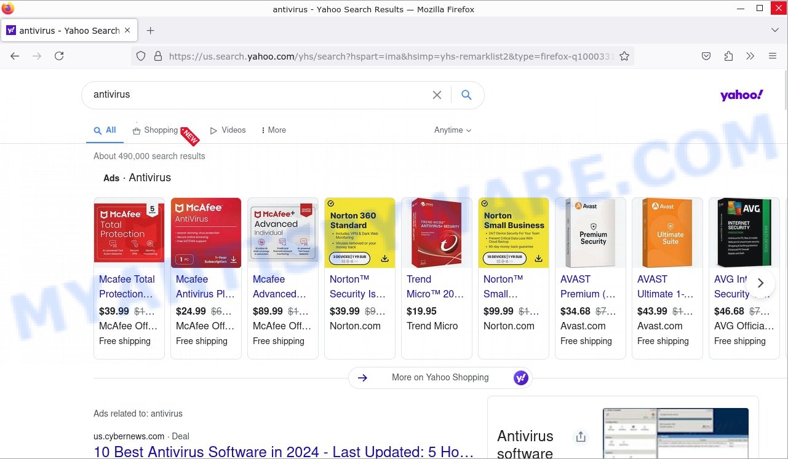Open antivirus software panel thumbnail image
The image size is (788, 459).
coord(675,433)
